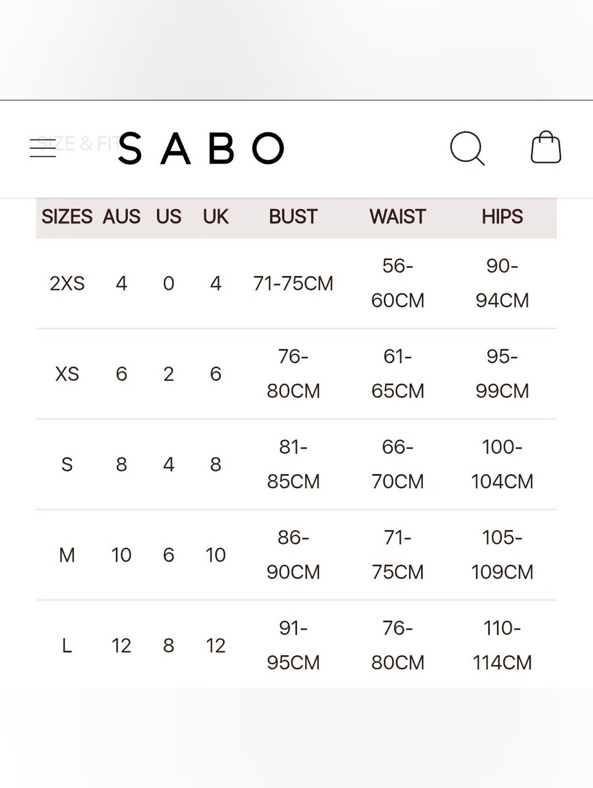Viewport: 593px width, 788px height.
Task: Select the 2XS size row label
Action: (67, 284)
